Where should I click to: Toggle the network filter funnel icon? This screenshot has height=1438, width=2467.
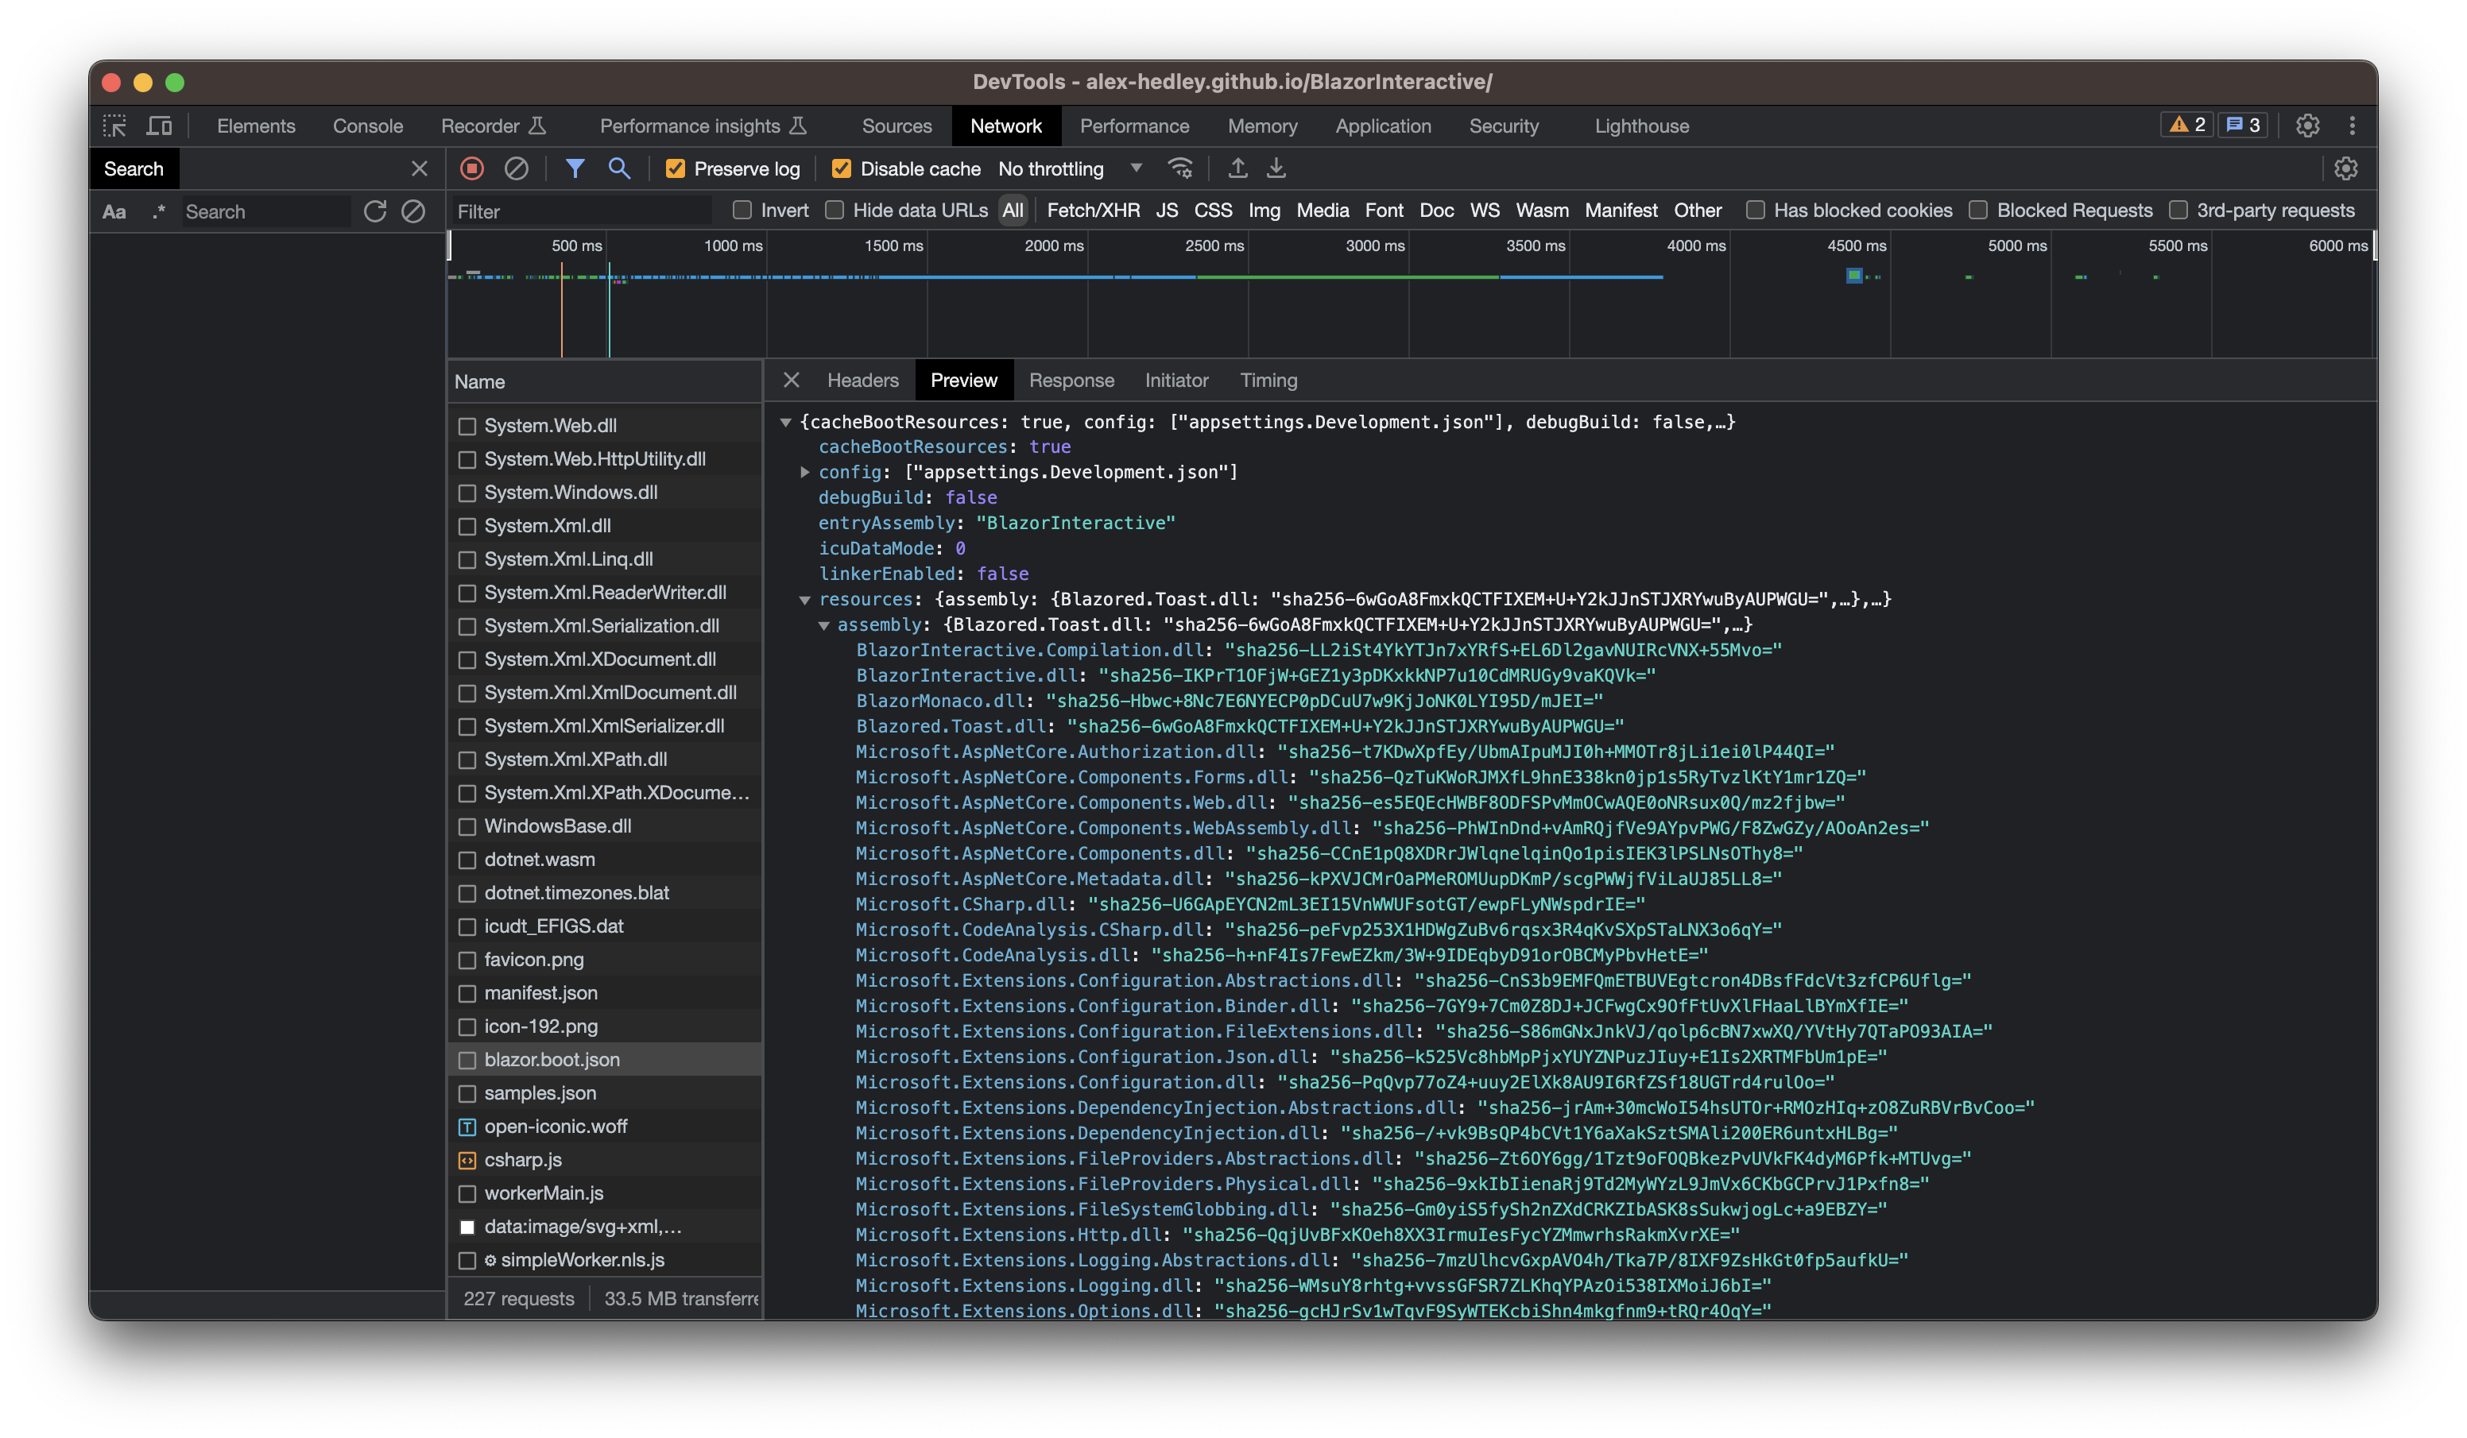575,168
